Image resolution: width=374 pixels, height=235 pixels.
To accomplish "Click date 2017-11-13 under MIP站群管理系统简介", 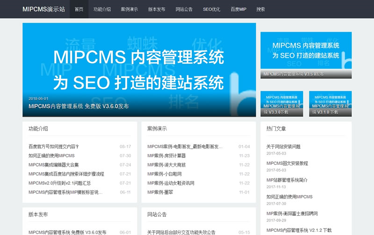I will (276, 187).
